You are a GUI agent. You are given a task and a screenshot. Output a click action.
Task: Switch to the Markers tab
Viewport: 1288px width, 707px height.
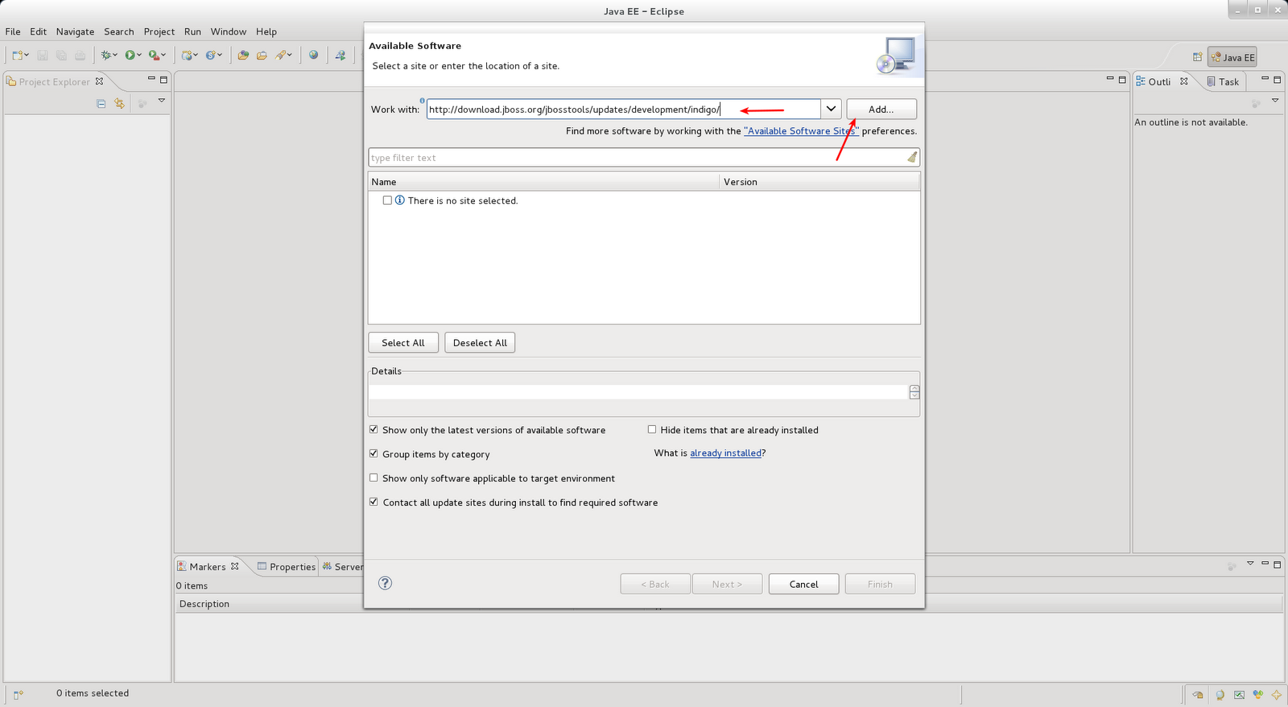tap(208, 567)
